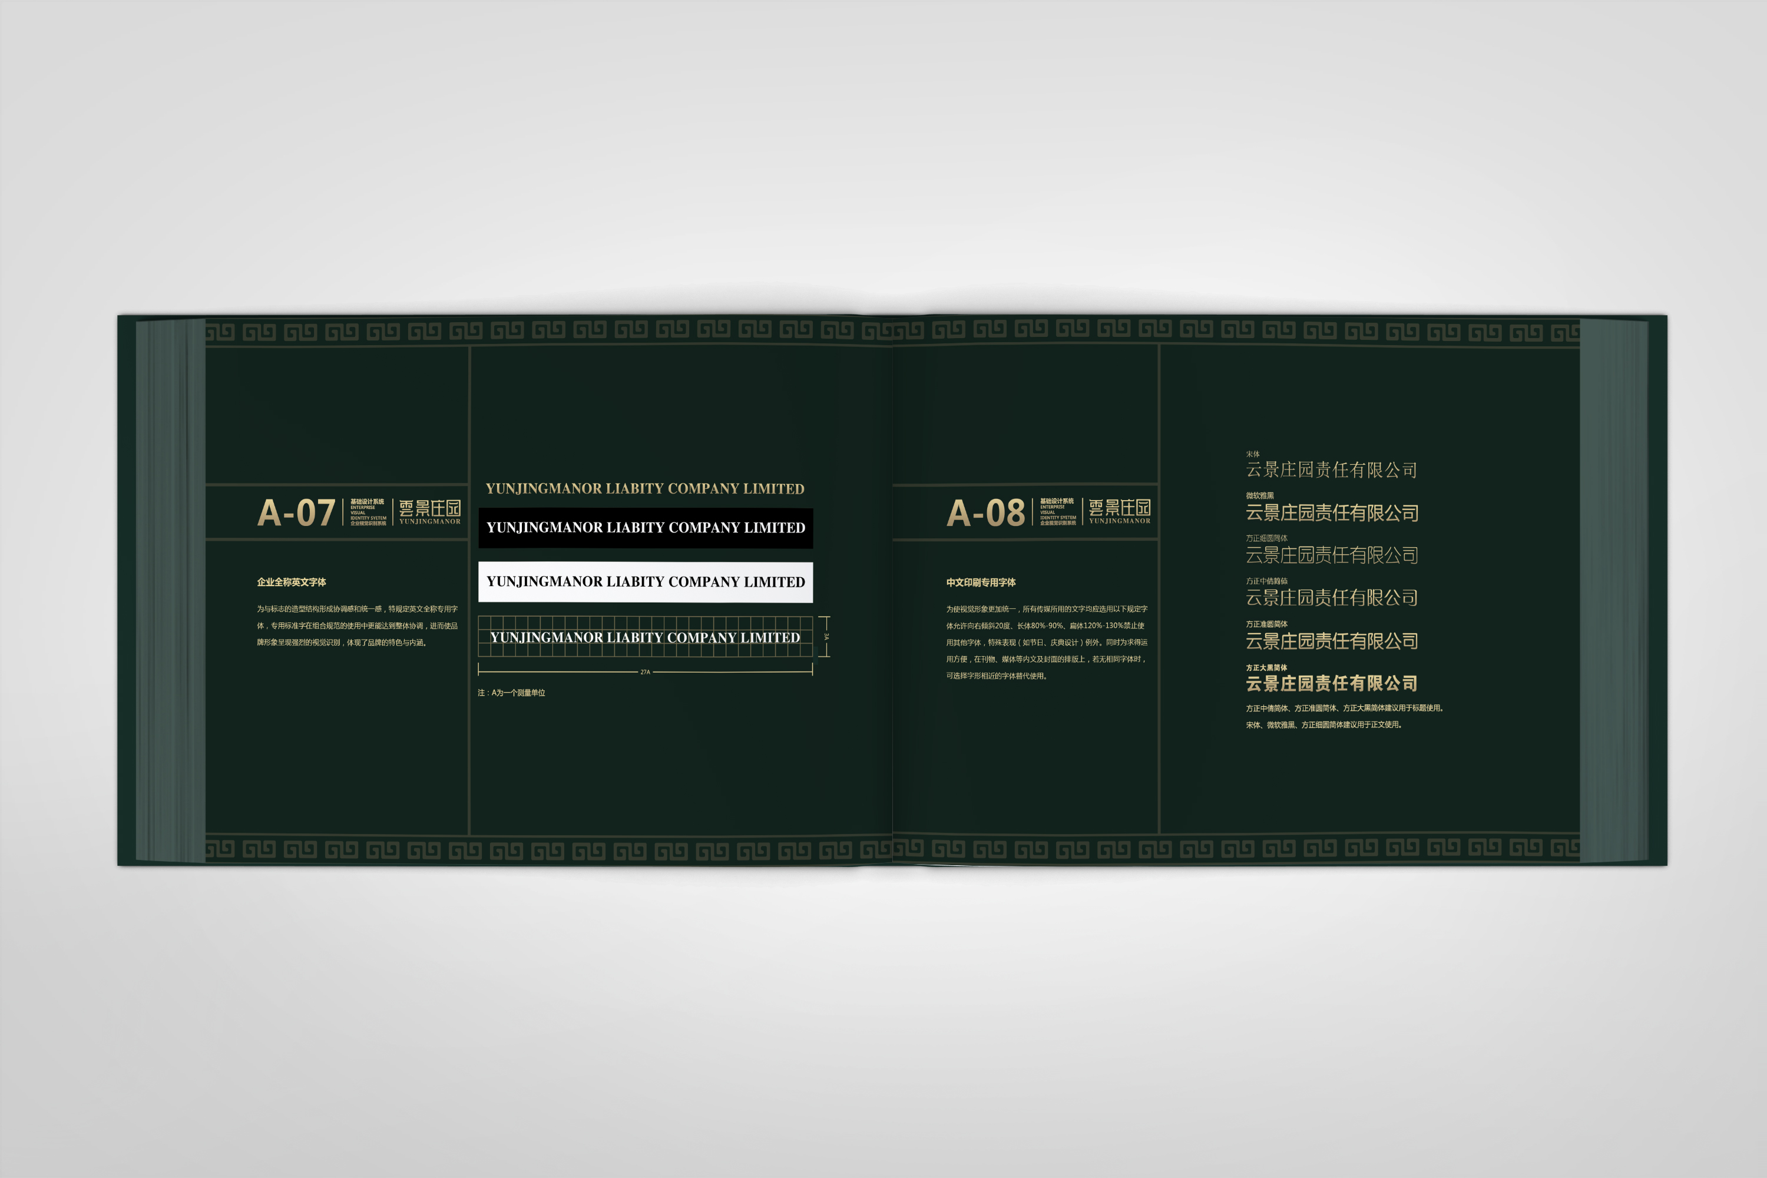
Task: Click the gridded company name sample
Action: point(644,637)
